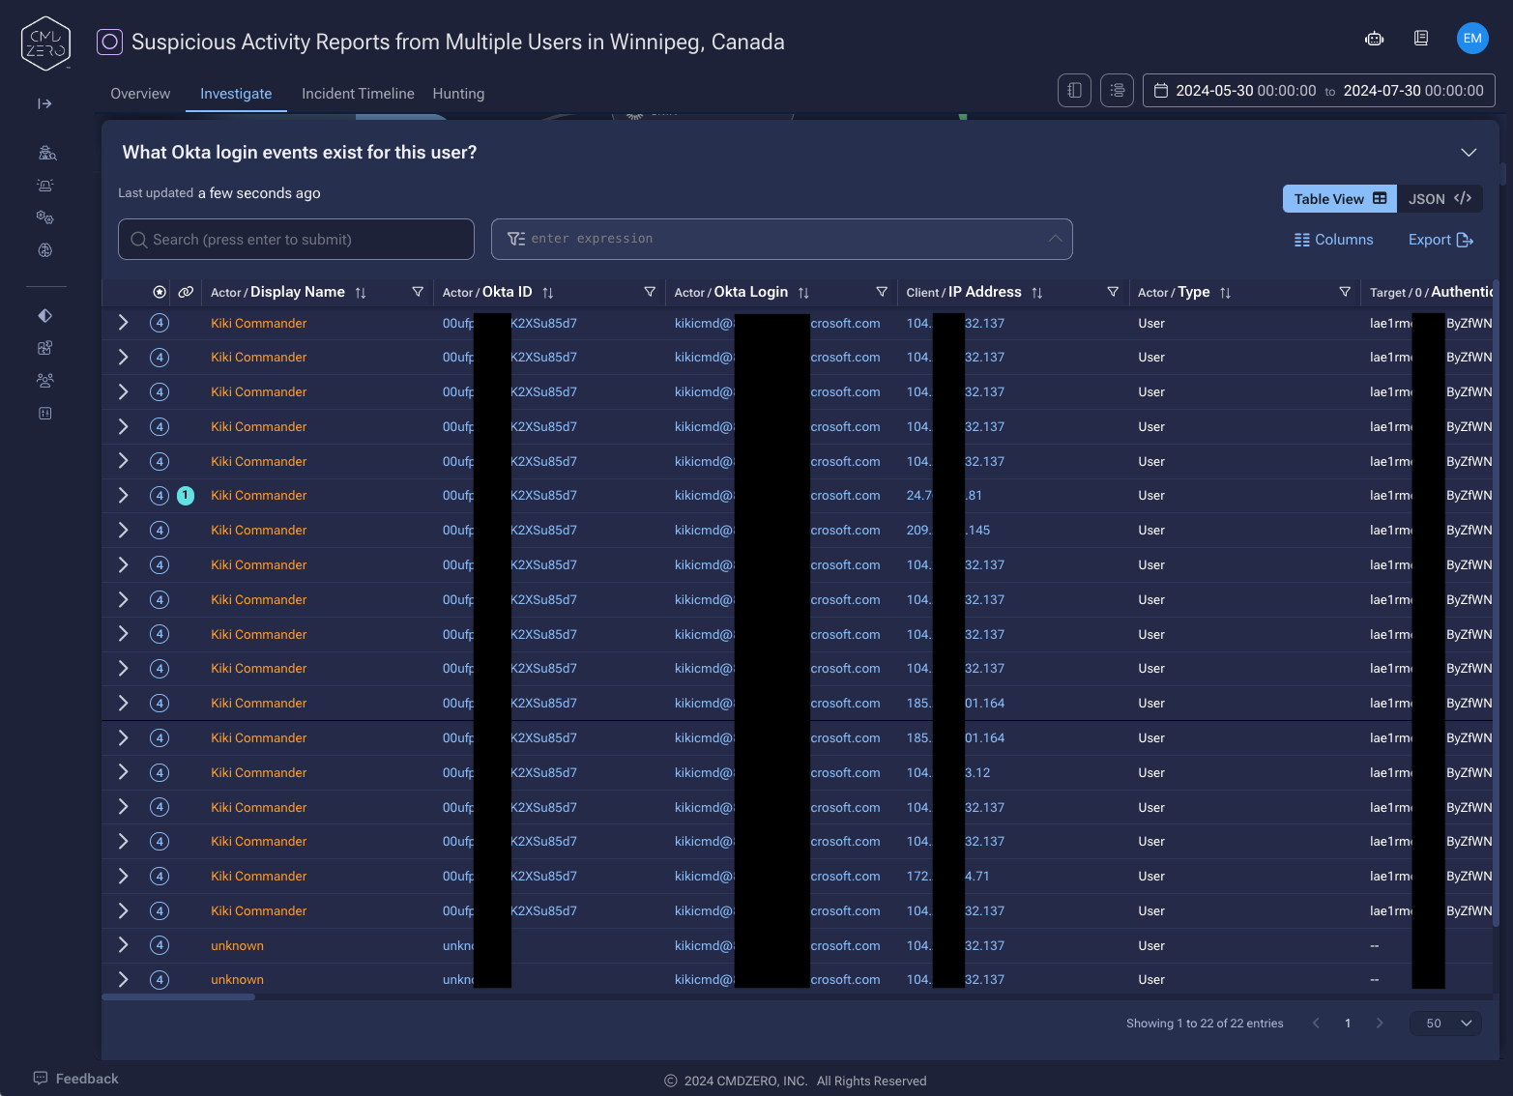Expand the expression filter dropdown arrow
The image size is (1513, 1096).
point(1055,239)
